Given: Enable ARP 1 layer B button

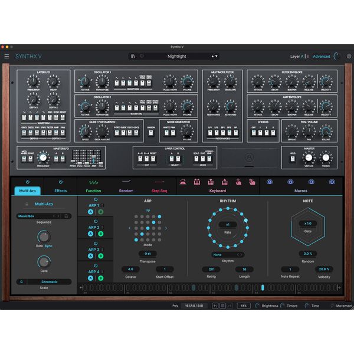Looking at the screenshot, I should [x=101, y=212].
